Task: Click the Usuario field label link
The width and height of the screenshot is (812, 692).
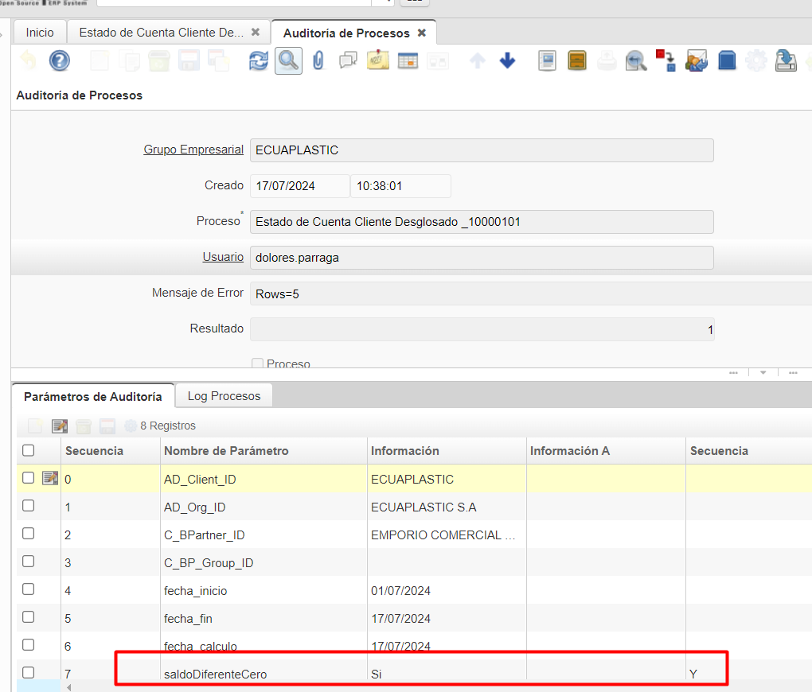Action: point(223,257)
